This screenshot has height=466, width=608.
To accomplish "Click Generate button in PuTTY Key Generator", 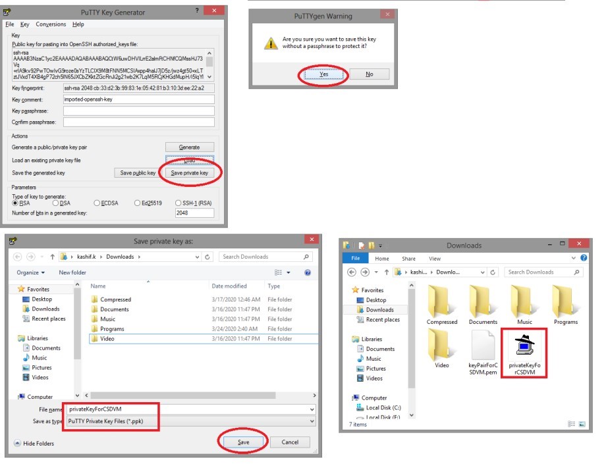I will point(190,147).
